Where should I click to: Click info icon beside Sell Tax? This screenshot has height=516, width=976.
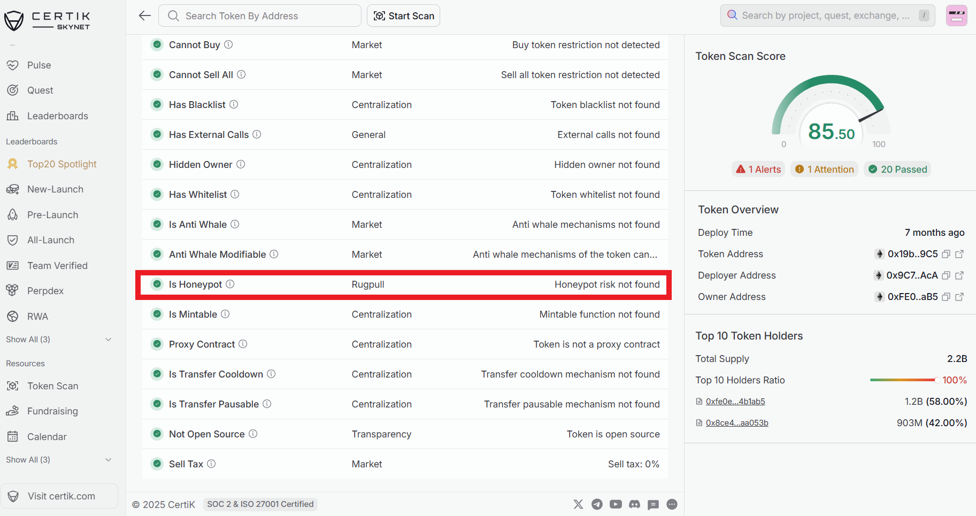[x=211, y=464]
